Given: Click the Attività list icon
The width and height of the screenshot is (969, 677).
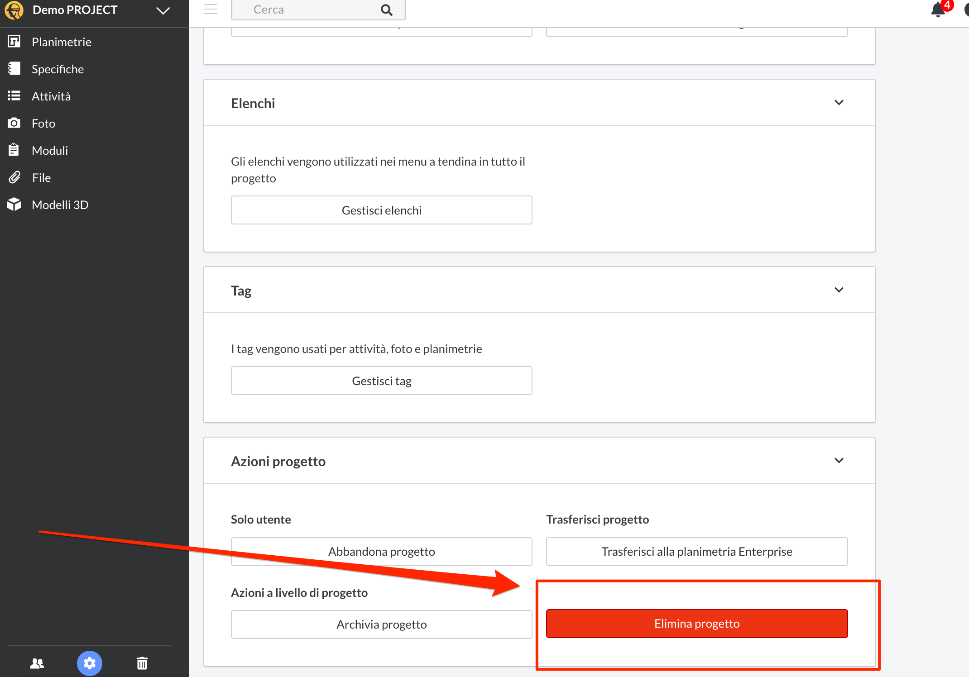Looking at the screenshot, I should point(14,96).
